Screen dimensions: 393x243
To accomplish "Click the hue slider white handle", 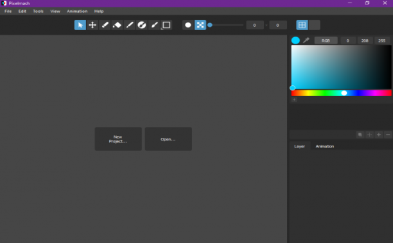I will 344,93.
